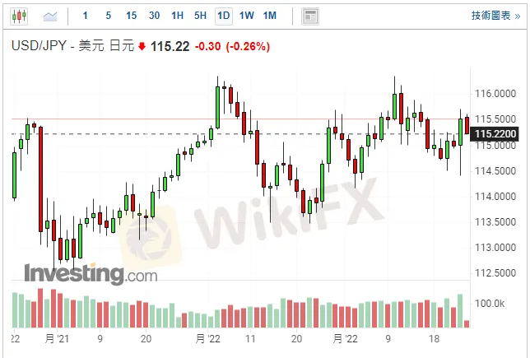Click the Investing.com logo
This screenshot has height=358, width=530.
tap(91, 272)
